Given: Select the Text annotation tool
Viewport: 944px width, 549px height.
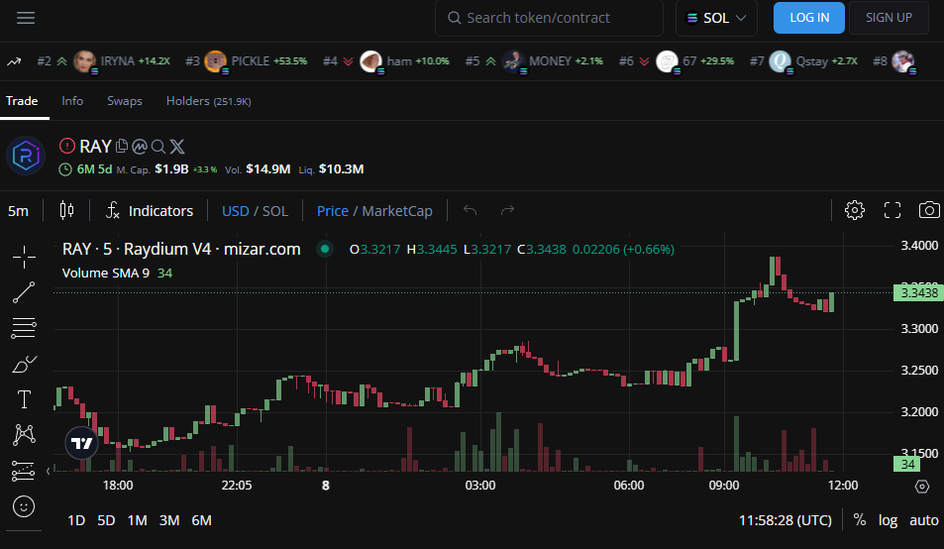Looking at the screenshot, I should point(24,399).
